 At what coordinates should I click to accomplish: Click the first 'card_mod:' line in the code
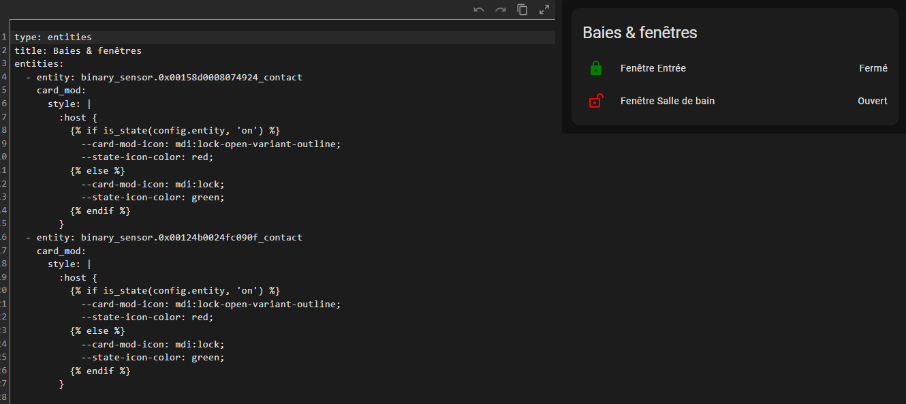point(61,91)
